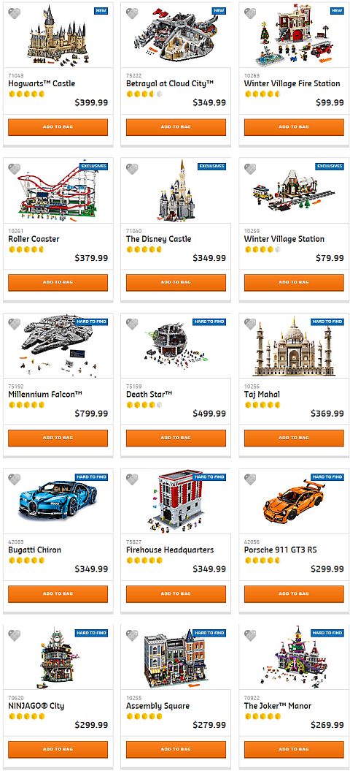Toggle wishlist heart on Millennium Falcon

(x=15, y=324)
